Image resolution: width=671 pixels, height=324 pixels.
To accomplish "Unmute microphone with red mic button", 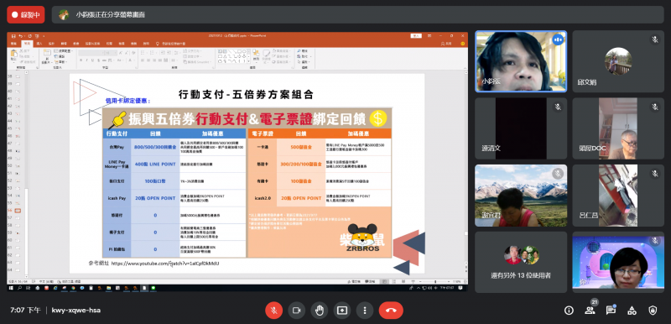I will 274,311.
